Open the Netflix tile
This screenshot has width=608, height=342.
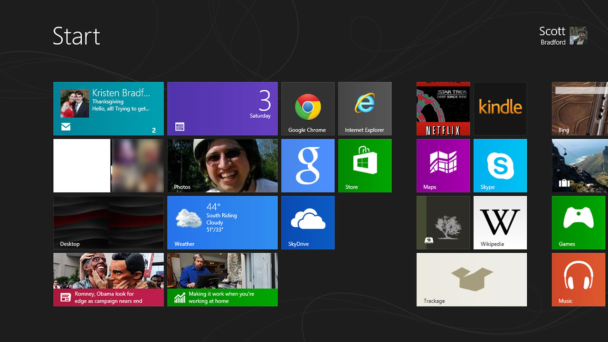(x=443, y=109)
